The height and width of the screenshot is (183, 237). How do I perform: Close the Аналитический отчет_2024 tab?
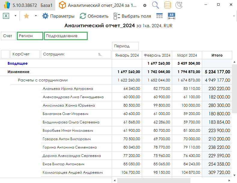click(145, 5)
